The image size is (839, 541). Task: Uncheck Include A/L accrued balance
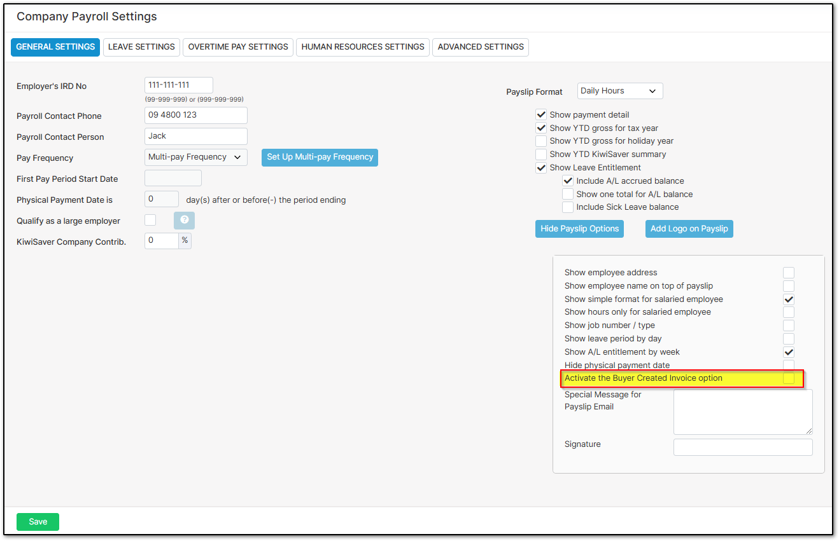point(568,181)
